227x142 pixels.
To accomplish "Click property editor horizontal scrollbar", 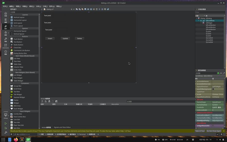I will coord(209,128).
